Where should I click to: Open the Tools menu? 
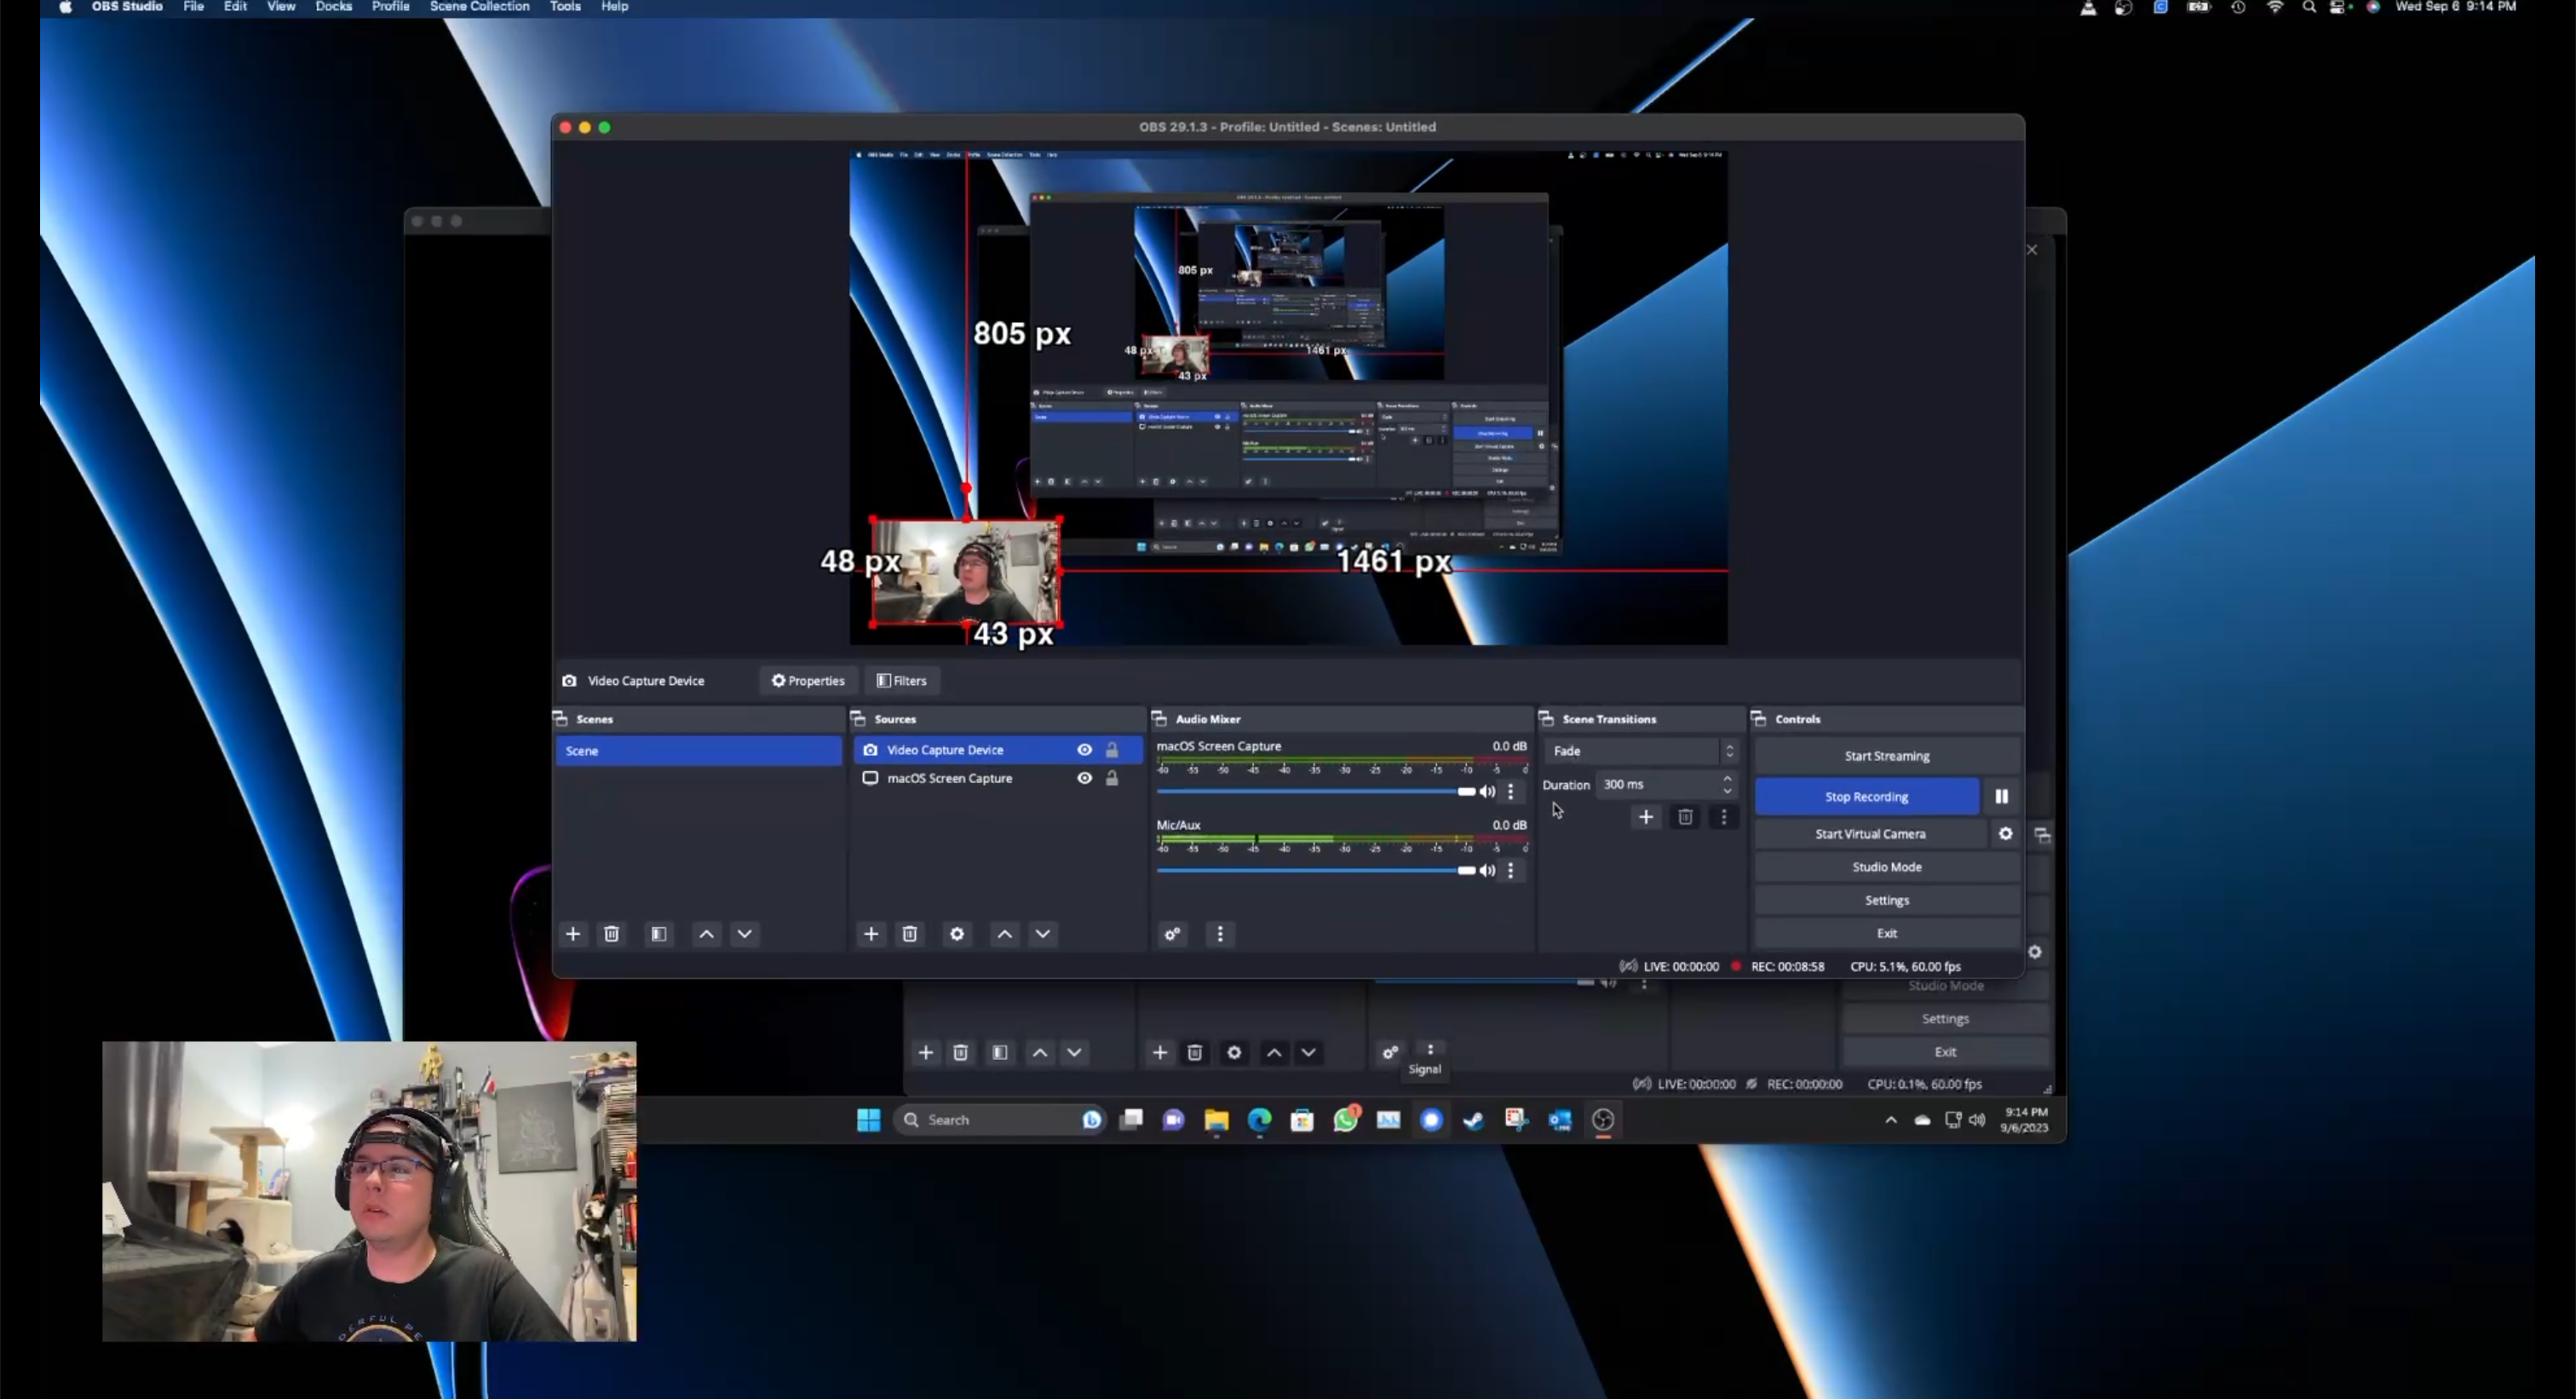tap(565, 7)
